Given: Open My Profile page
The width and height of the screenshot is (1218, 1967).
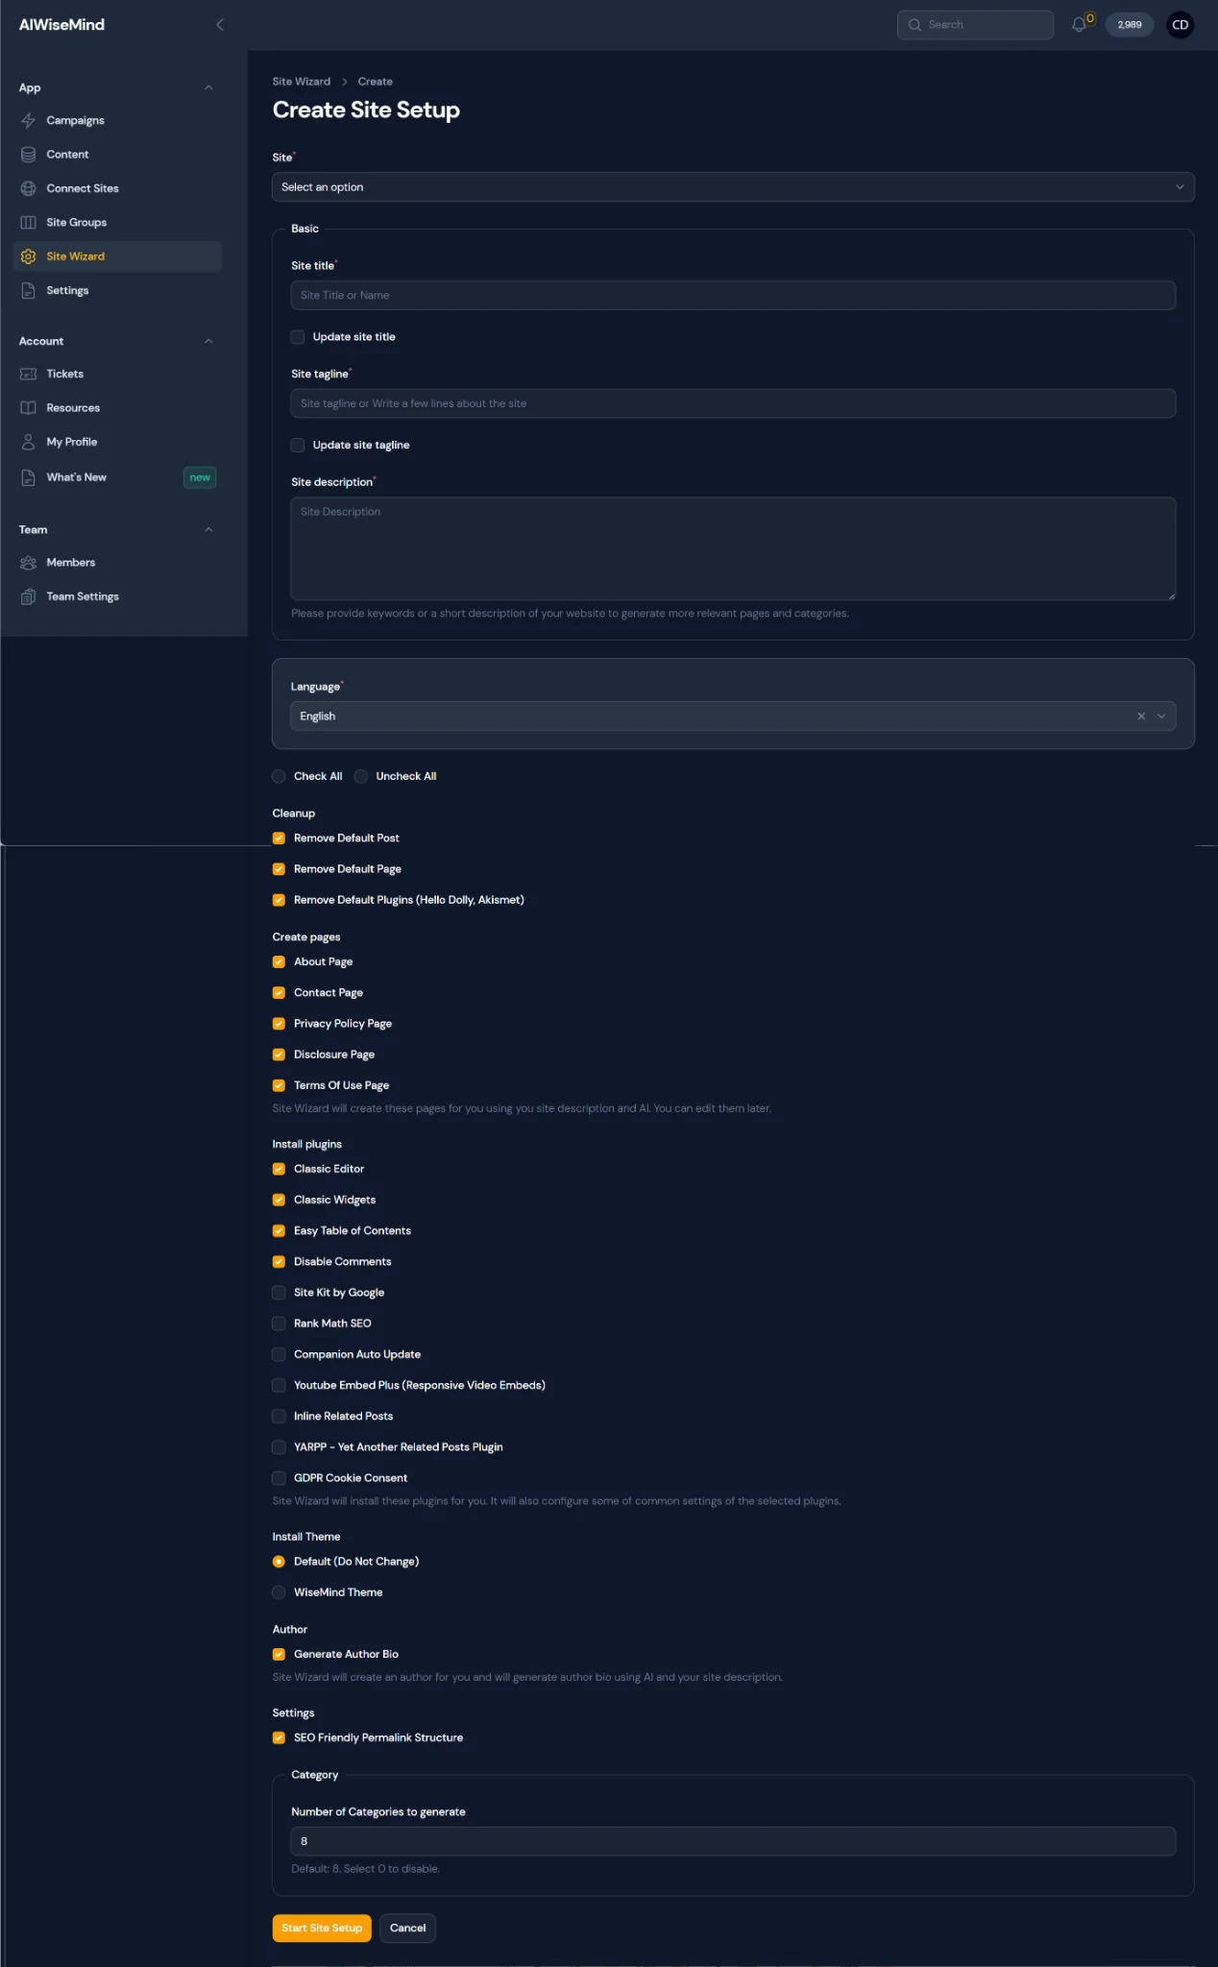Looking at the screenshot, I should click(118, 443).
